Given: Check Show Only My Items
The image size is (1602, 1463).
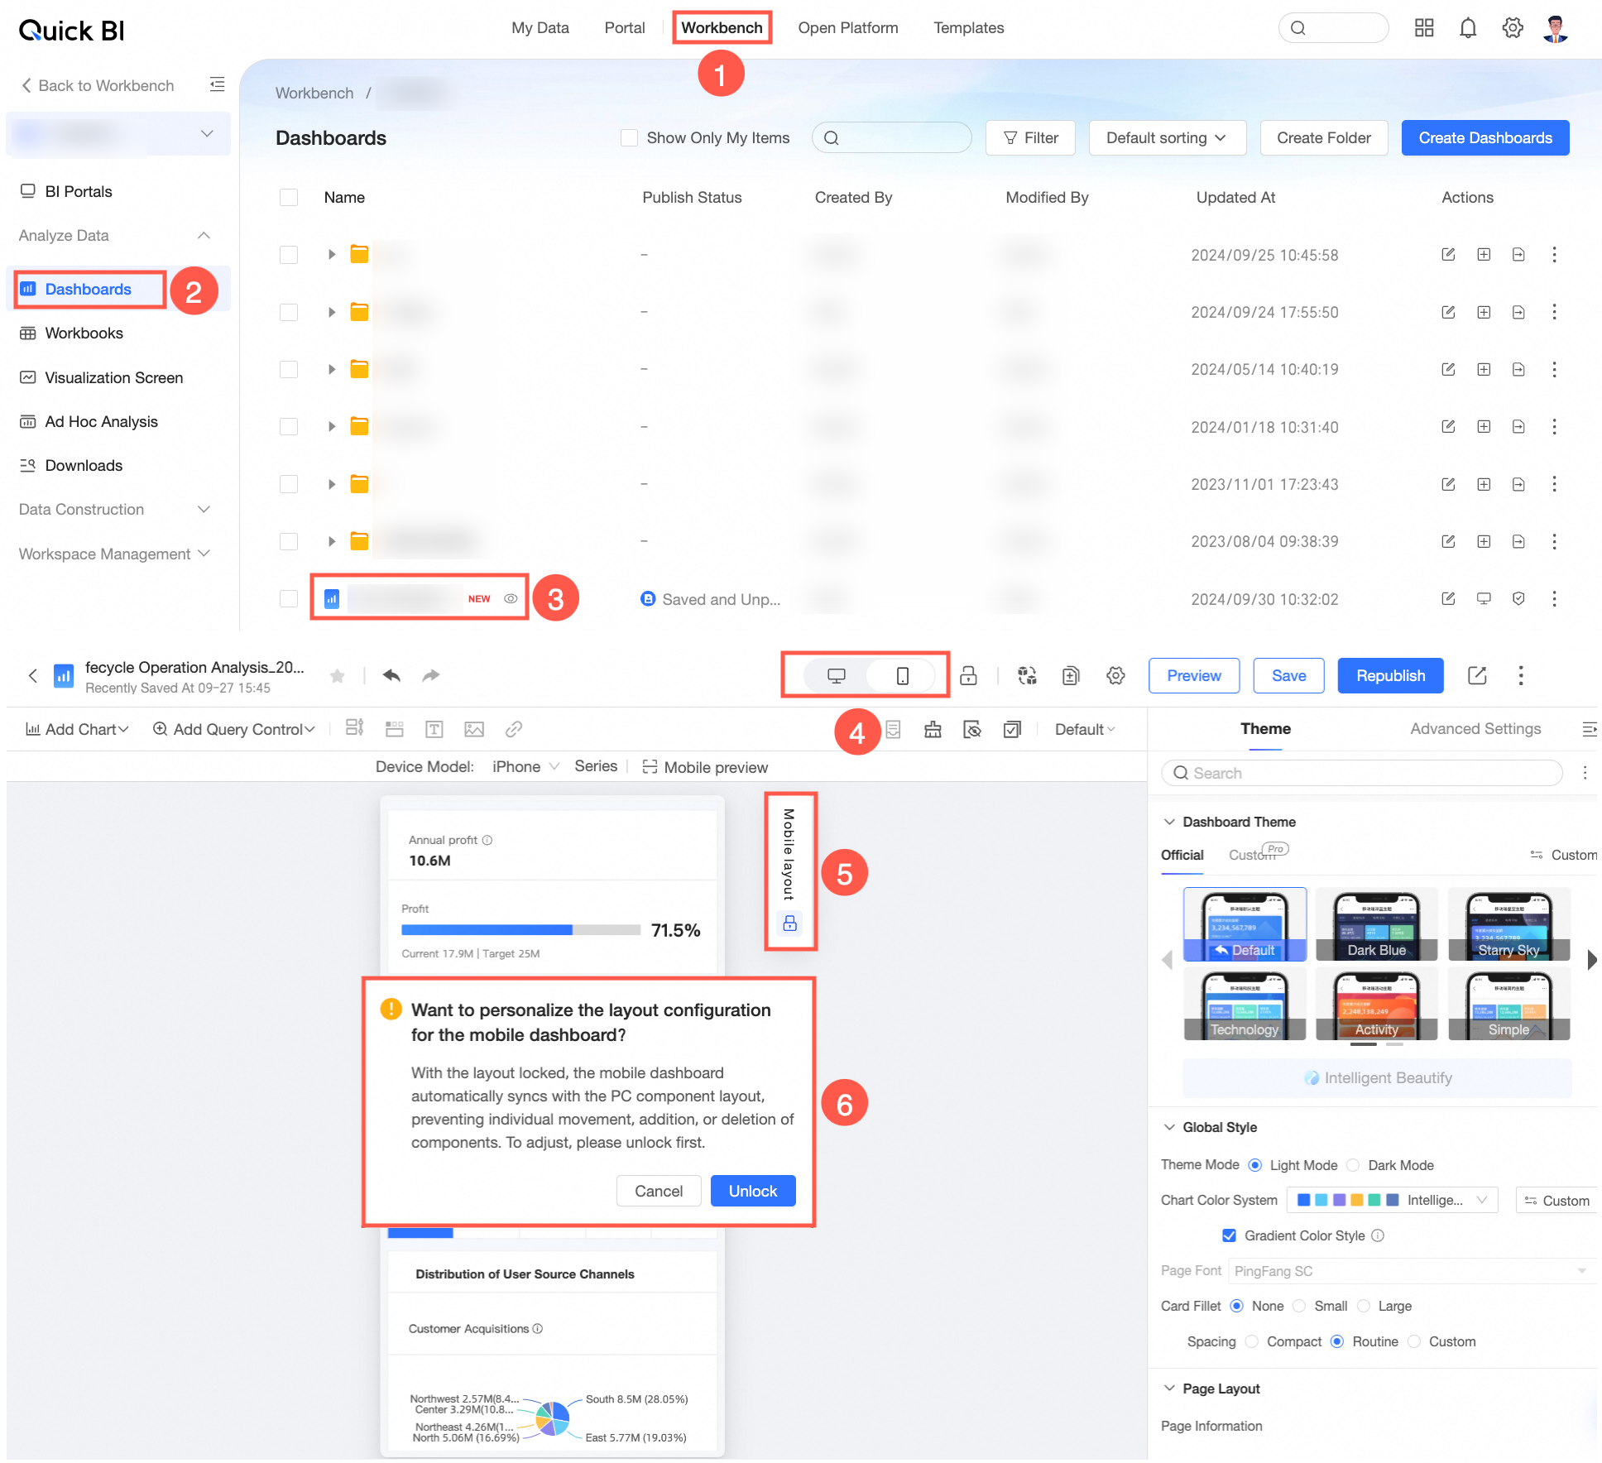Looking at the screenshot, I should point(629,138).
